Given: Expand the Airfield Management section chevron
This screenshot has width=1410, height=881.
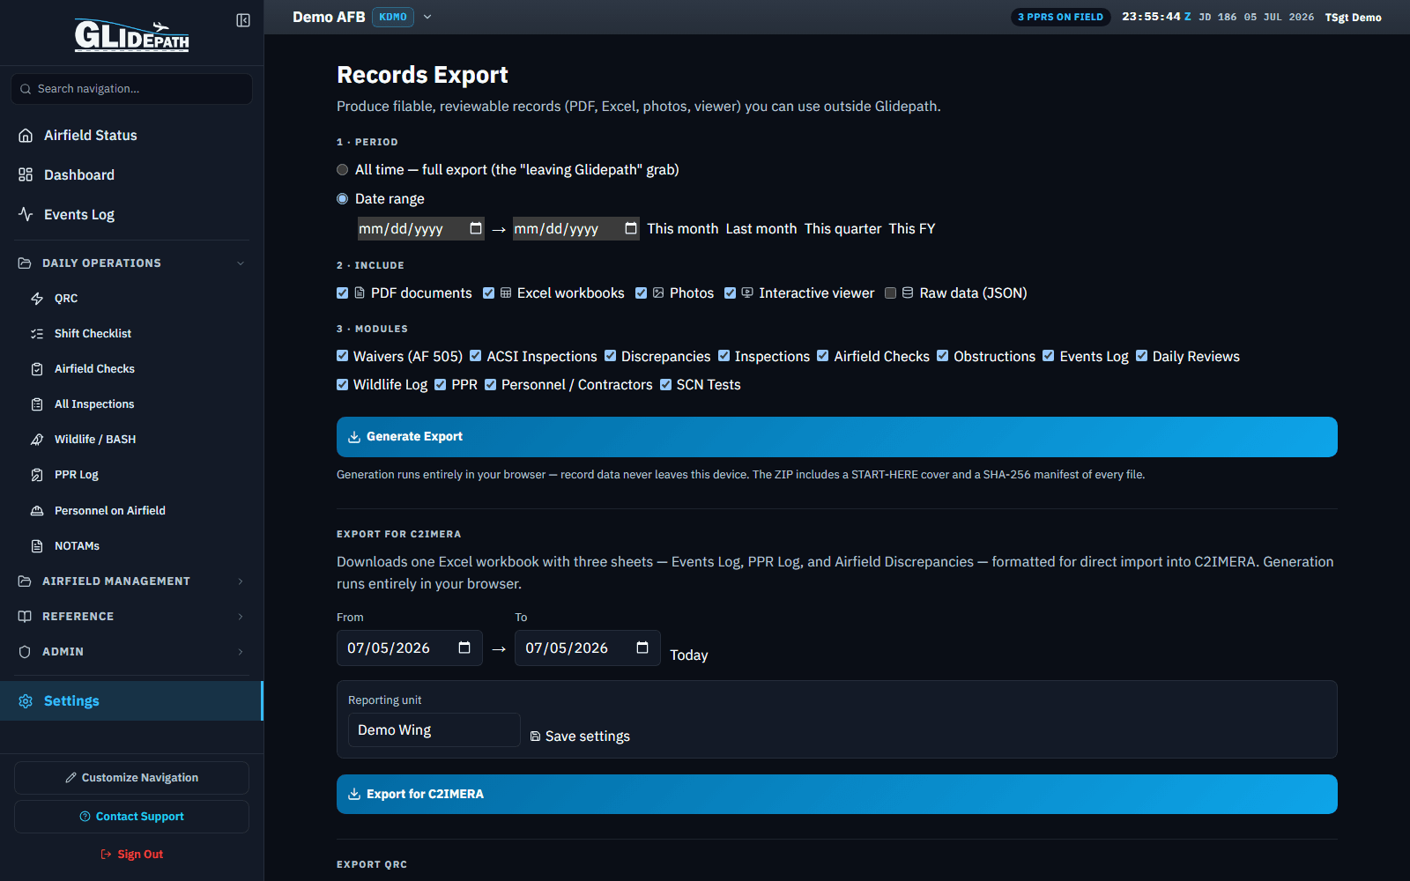Looking at the screenshot, I should (241, 581).
